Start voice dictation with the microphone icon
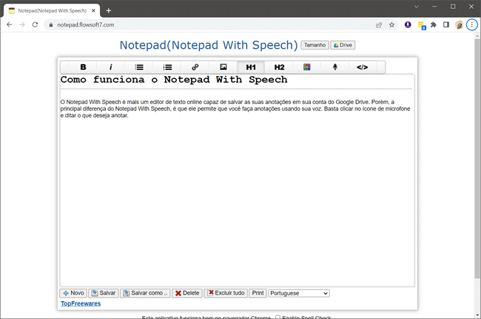481x319 pixels. point(334,67)
